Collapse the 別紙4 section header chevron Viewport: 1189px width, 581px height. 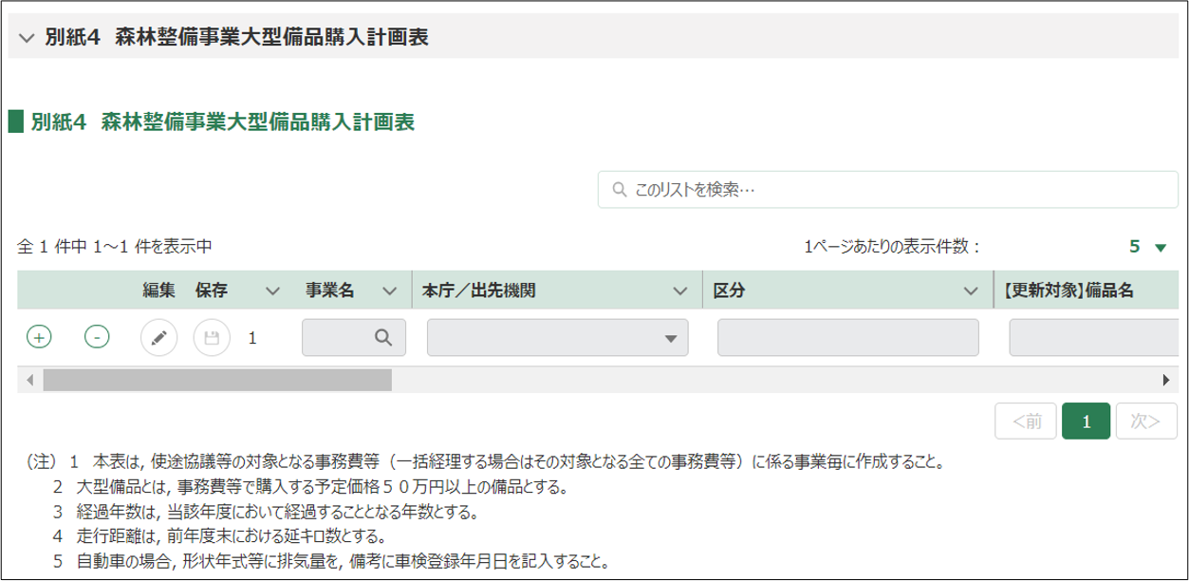(26, 38)
